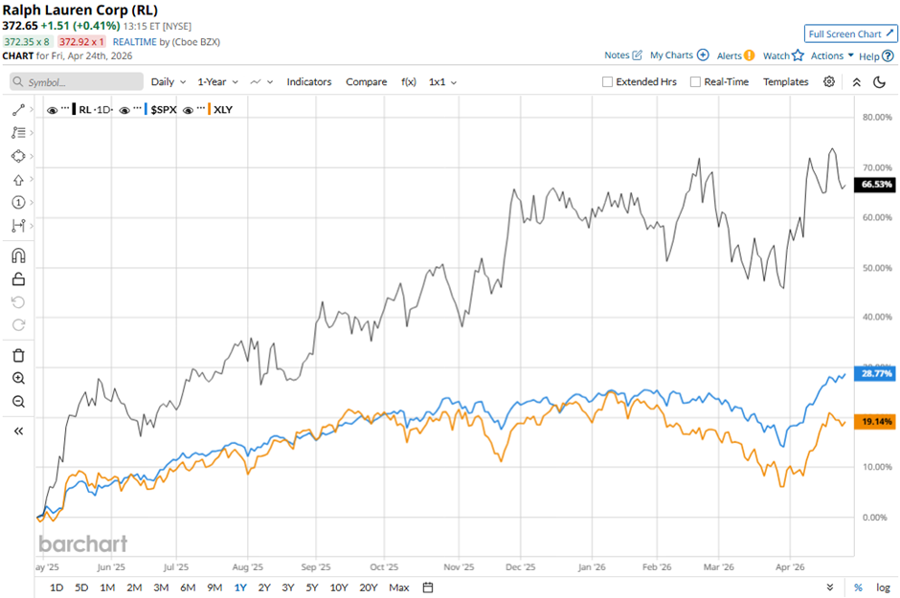This screenshot has width=900, height=598.
Task: Select the Max time range
Action: coord(399,587)
